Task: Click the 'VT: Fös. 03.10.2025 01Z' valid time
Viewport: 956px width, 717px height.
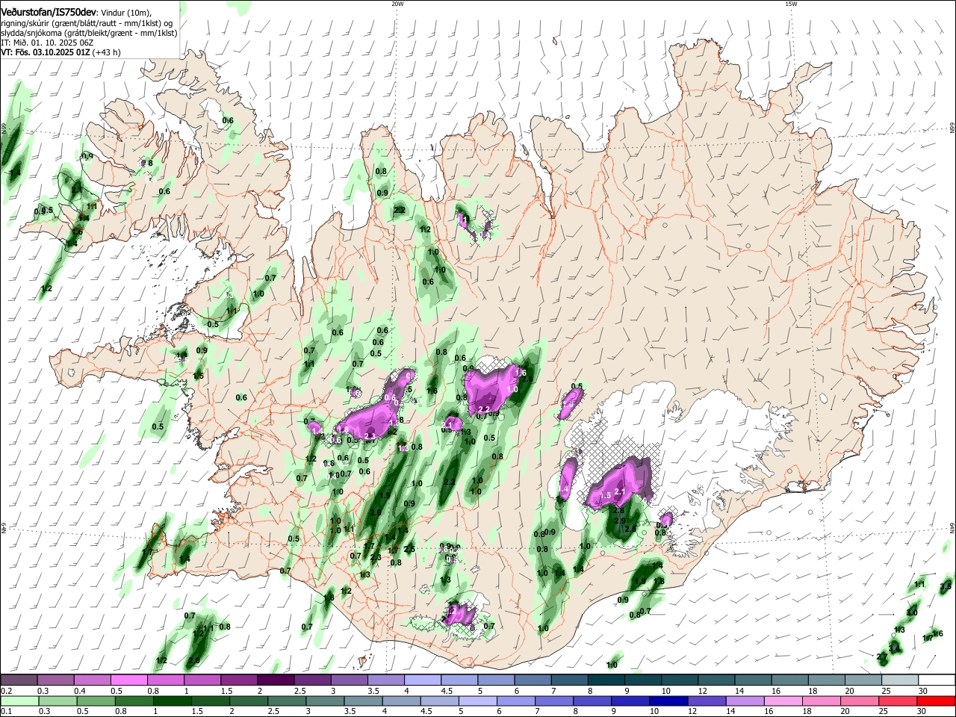Action: pyautogui.click(x=46, y=52)
